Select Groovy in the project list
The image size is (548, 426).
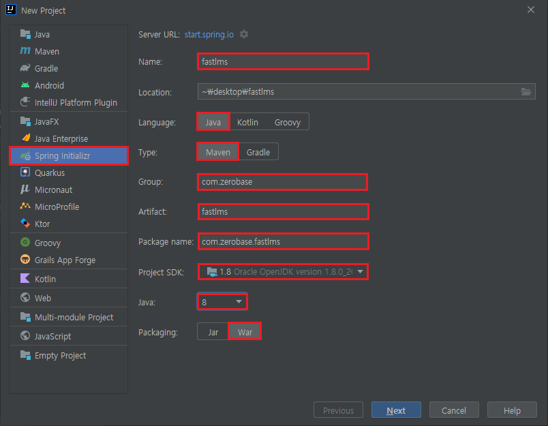tap(68, 243)
